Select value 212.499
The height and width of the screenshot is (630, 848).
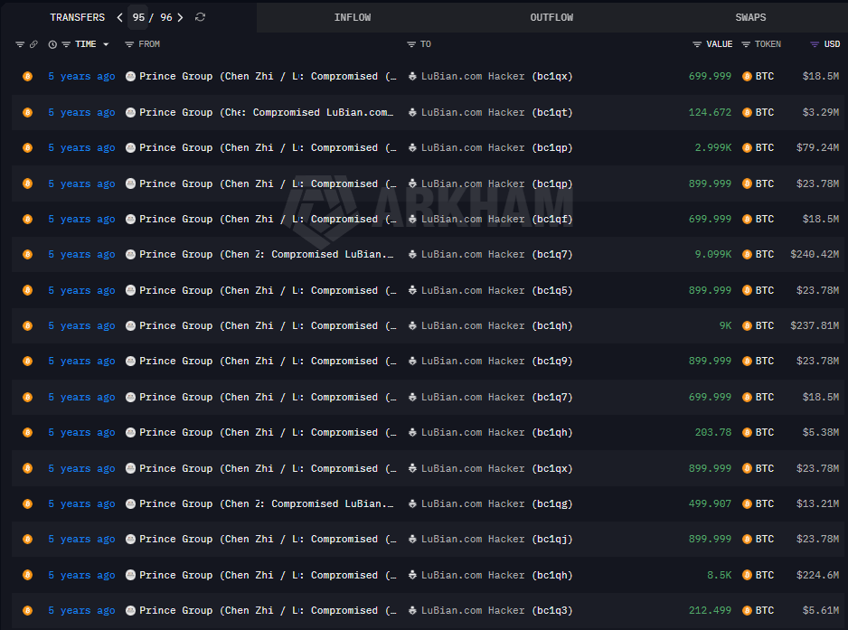pos(710,610)
